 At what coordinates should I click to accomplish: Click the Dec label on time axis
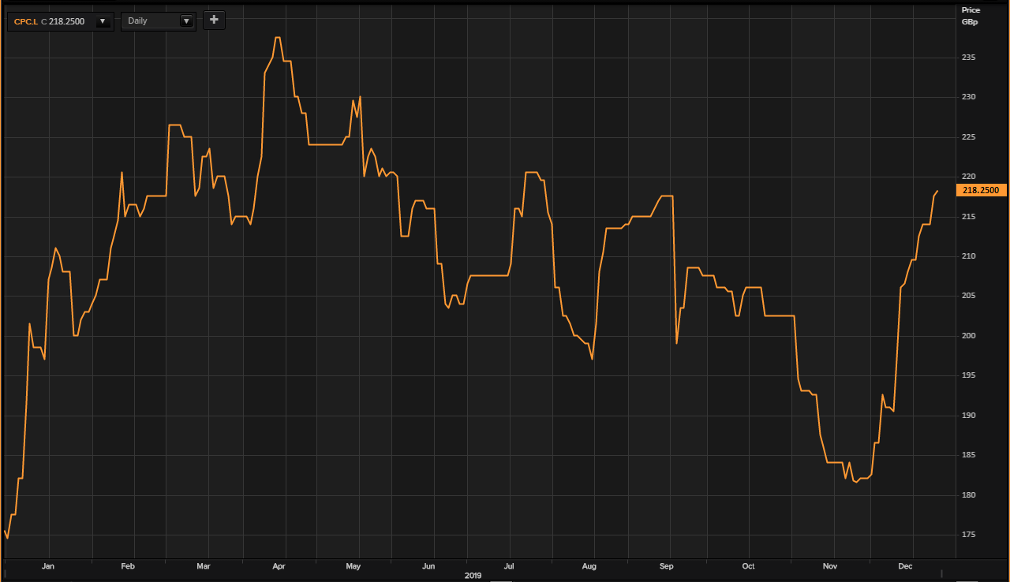pyautogui.click(x=905, y=566)
